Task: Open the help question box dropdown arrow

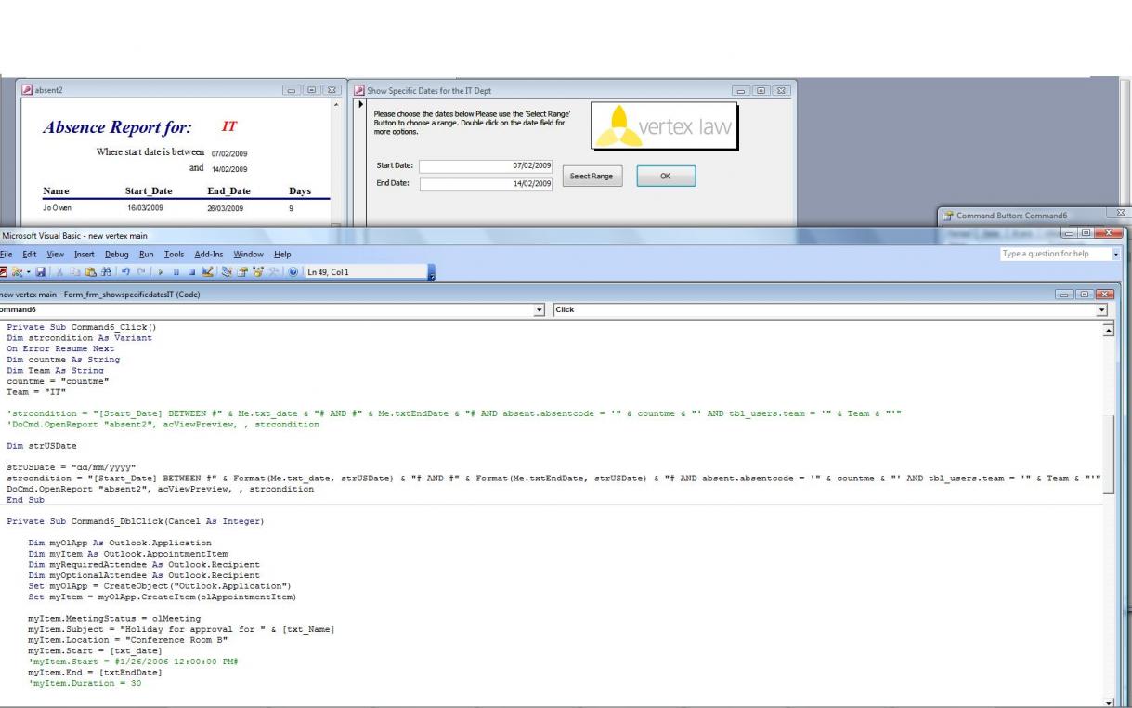Action: click(1116, 254)
